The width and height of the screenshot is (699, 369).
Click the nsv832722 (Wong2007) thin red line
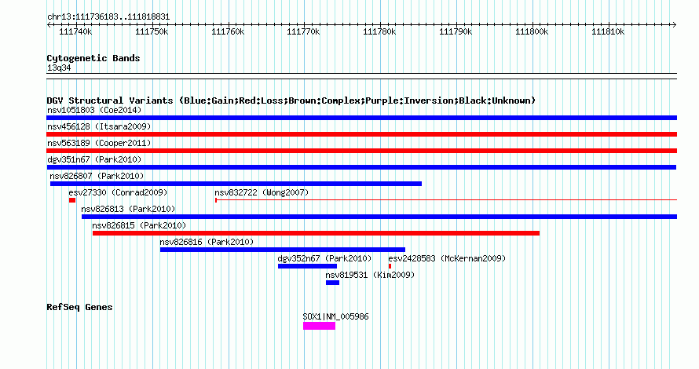click(x=446, y=200)
